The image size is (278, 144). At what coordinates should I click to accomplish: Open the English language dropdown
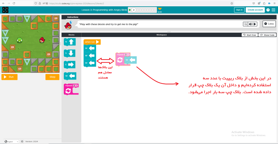tap(11, 141)
